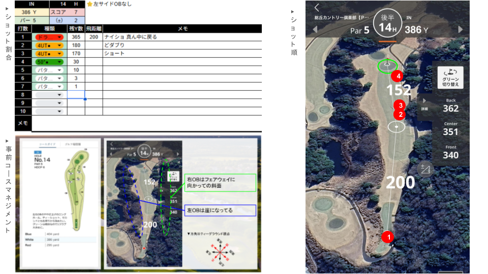Advance to the next hole with right arrow
Viewport: 488px width, 274px height.
pos(461,29)
